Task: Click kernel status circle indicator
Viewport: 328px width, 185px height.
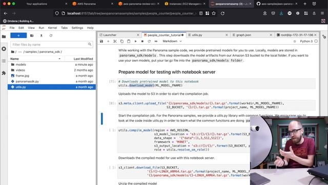Action: (x=316, y=41)
